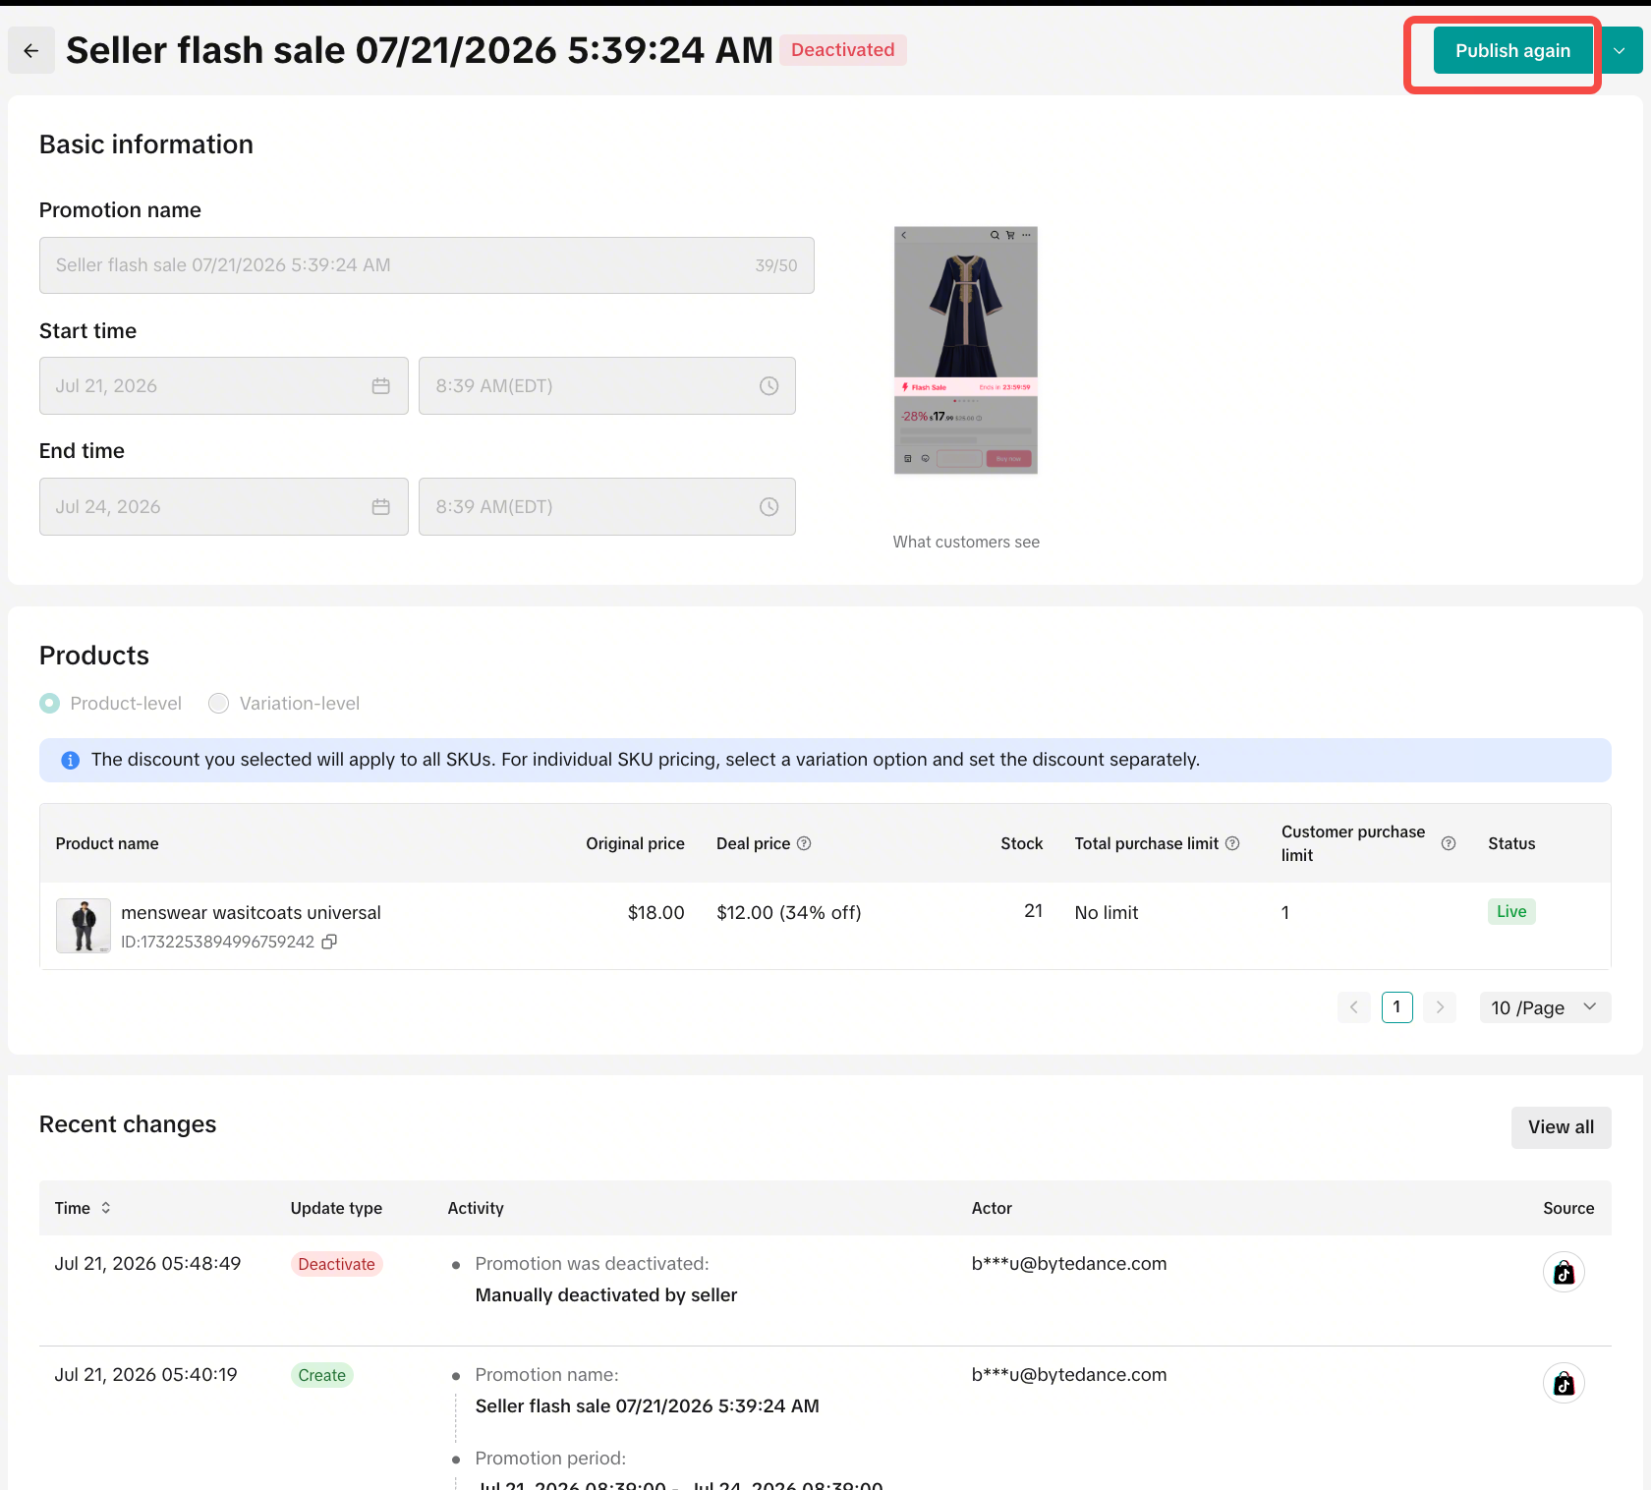Click the Publish again button
The height and width of the screenshot is (1490, 1651).
pos(1512,51)
